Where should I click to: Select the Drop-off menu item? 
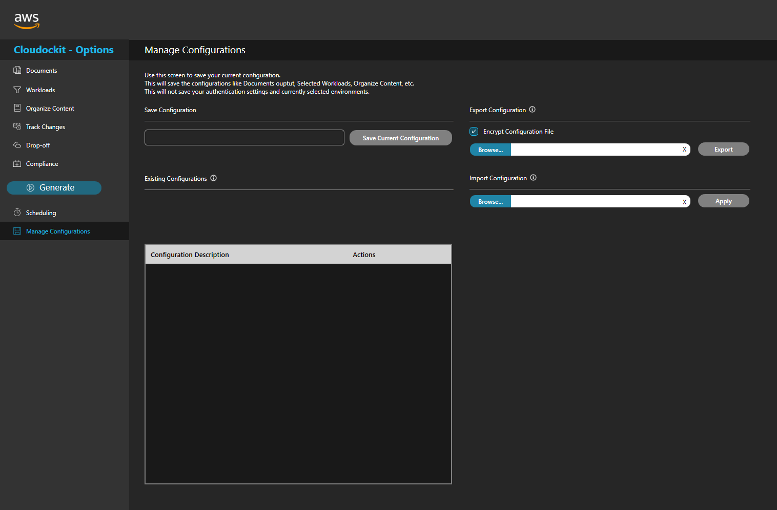[38, 145]
